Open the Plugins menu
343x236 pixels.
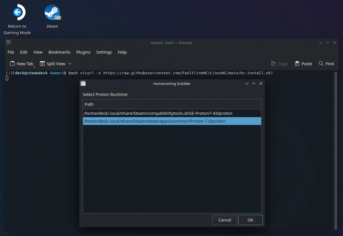click(x=83, y=52)
